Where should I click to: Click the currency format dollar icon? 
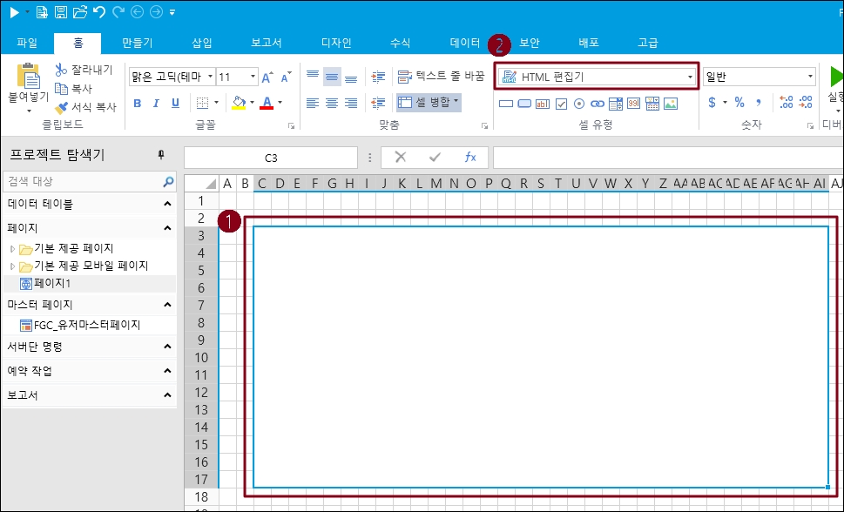coord(712,103)
